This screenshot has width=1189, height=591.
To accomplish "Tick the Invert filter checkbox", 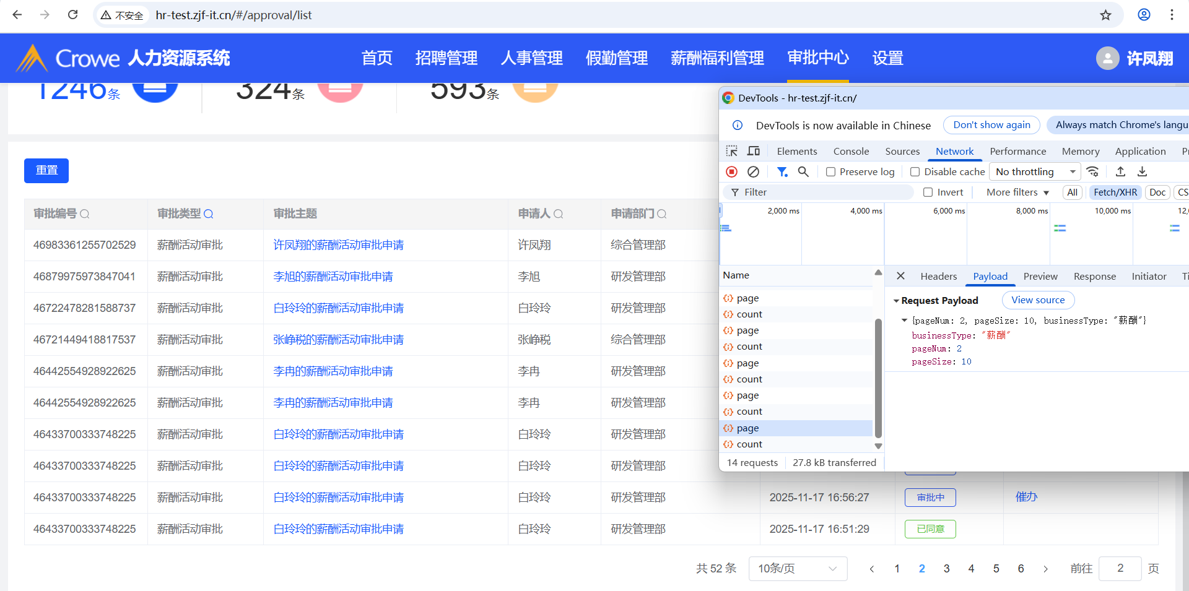I will [x=928, y=192].
